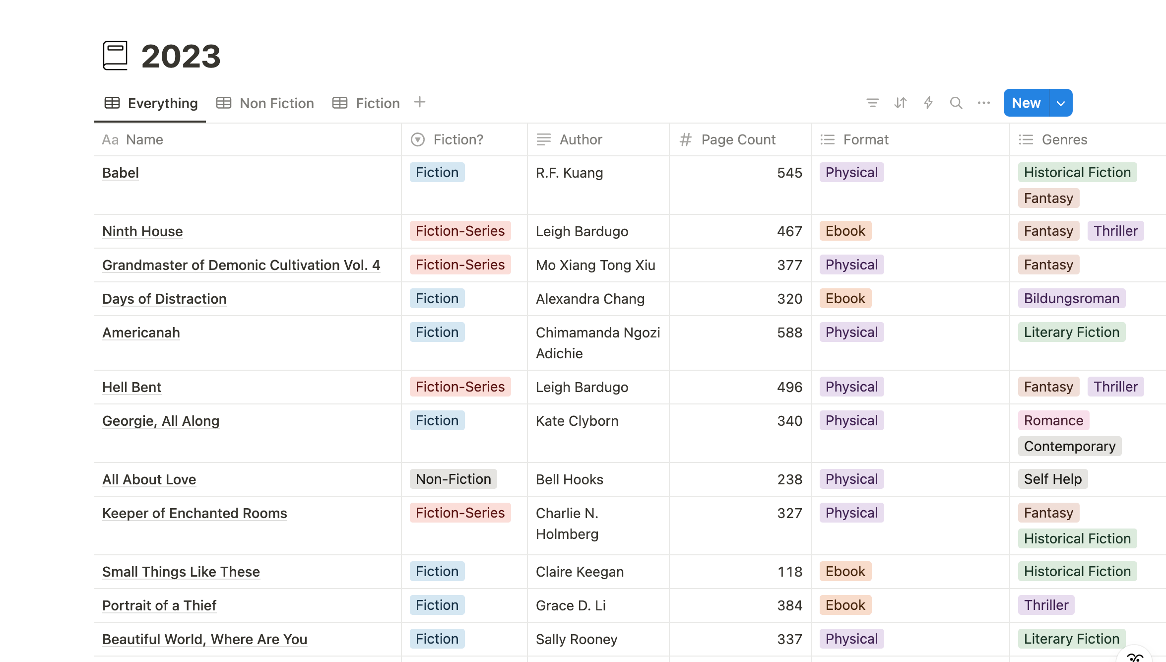The image size is (1166, 662).
Task: Click the Contemporary genre tag
Action: point(1070,446)
